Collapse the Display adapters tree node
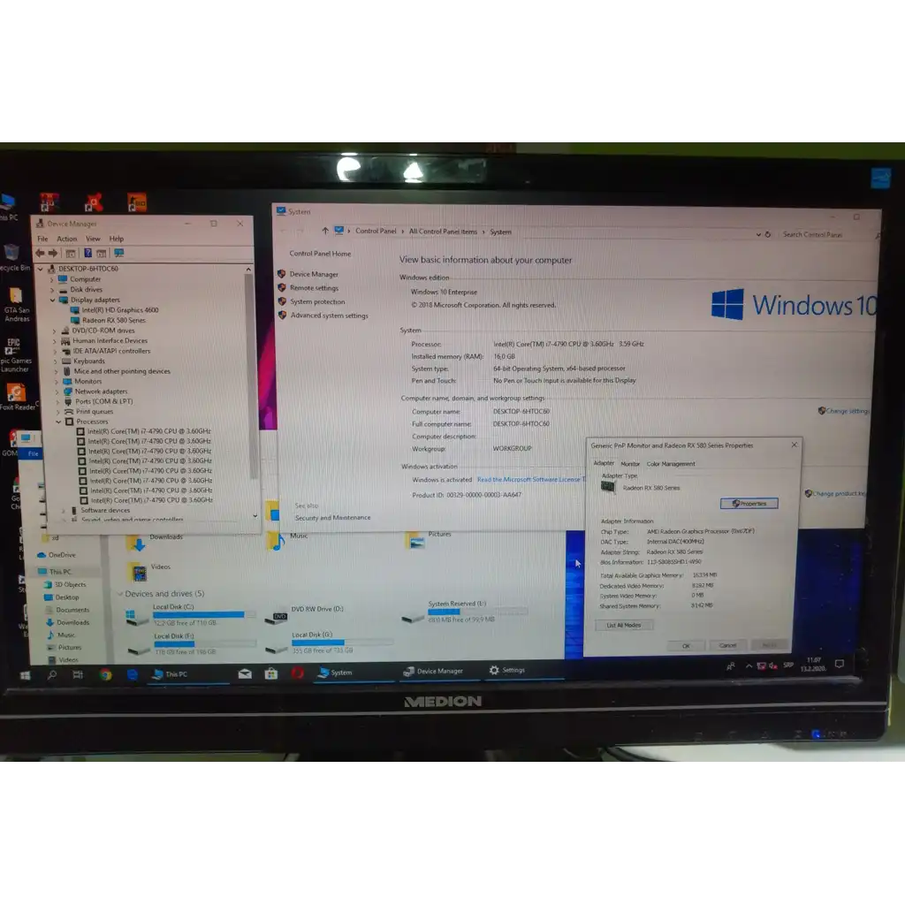The width and height of the screenshot is (905, 905). pos(53,300)
